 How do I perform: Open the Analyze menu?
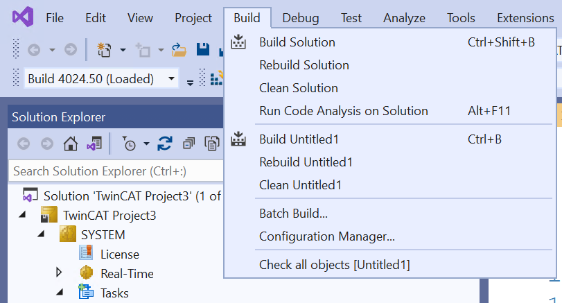click(404, 18)
